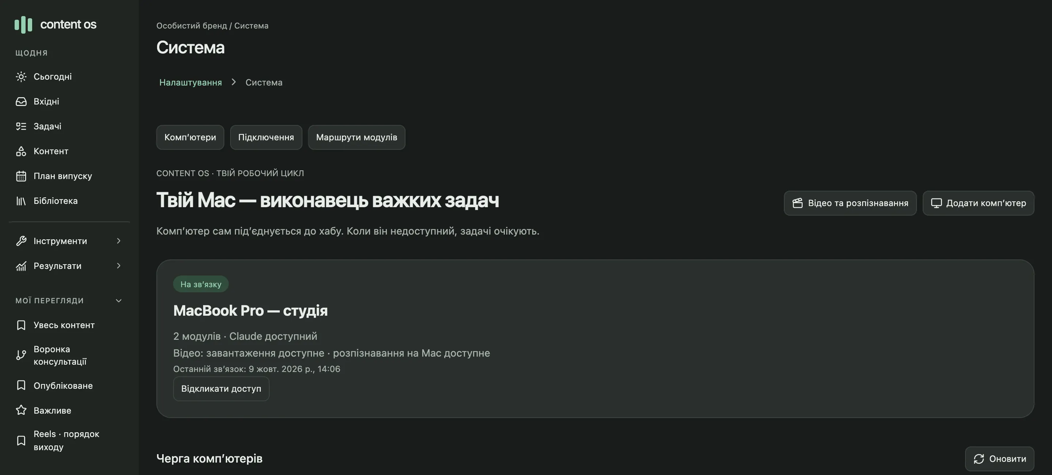Open the Увесь контент saved view
The height and width of the screenshot is (475, 1052).
click(x=69, y=325)
